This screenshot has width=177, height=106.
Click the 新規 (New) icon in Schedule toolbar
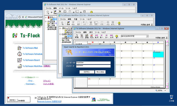(x=77, y=37)
